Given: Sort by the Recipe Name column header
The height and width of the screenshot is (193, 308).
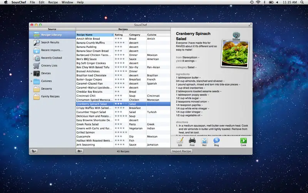Looking at the screenshot, I should coord(95,35).
